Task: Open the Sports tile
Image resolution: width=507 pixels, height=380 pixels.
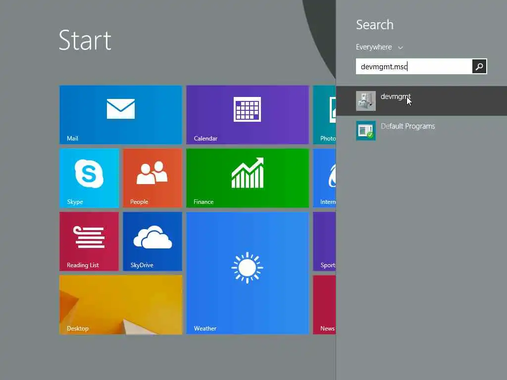Action: [x=324, y=241]
